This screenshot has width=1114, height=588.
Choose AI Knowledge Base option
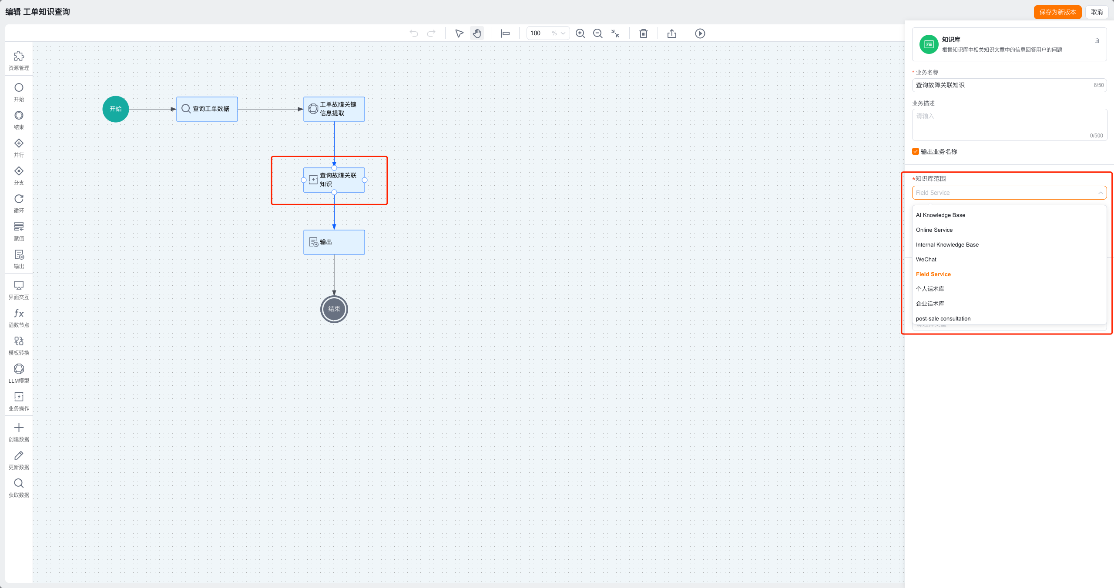pos(940,215)
